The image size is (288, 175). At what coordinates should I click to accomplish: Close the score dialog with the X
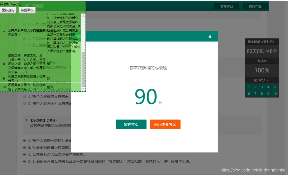pyautogui.click(x=210, y=37)
